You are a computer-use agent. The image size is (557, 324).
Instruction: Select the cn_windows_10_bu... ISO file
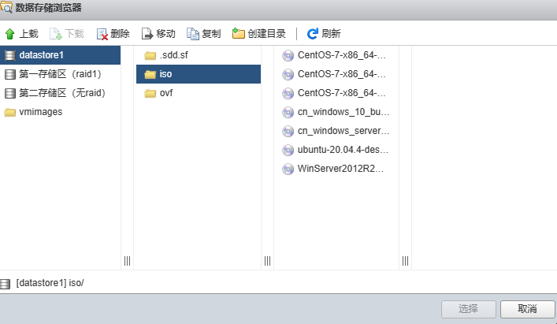pos(336,112)
